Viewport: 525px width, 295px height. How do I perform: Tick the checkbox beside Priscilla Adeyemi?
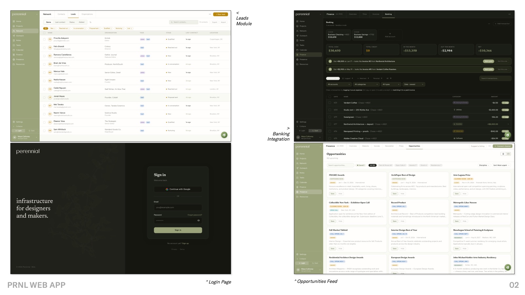pos(44,39)
